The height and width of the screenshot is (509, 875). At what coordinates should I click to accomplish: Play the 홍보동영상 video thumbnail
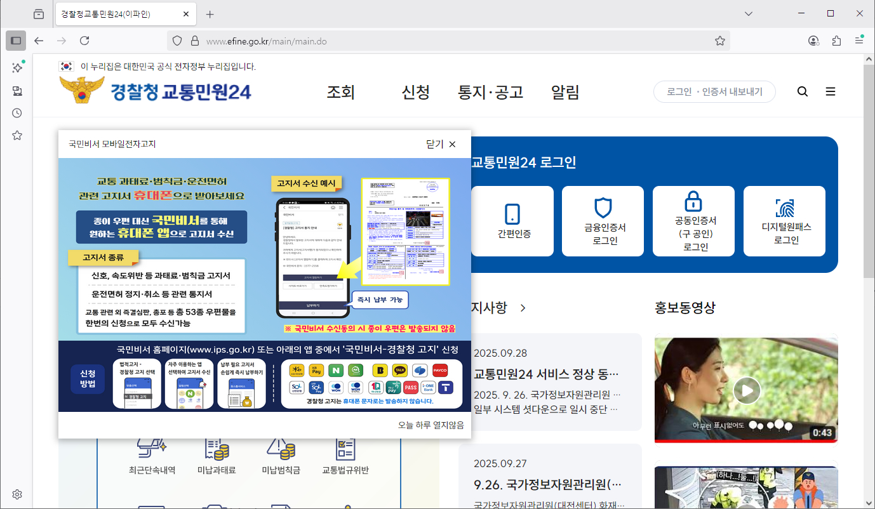pyautogui.click(x=746, y=390)
